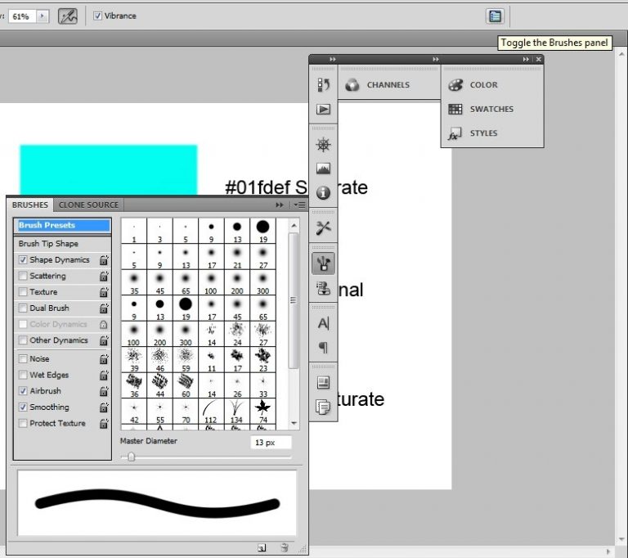628x558 pixels.
Task: Select the chalk brush labeled 36
Action: click(134, 385)
